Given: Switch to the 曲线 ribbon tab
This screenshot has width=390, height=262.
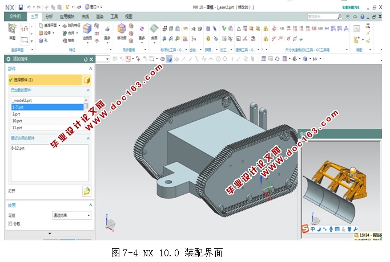Looking at the screenshot, I should point(85,17).
